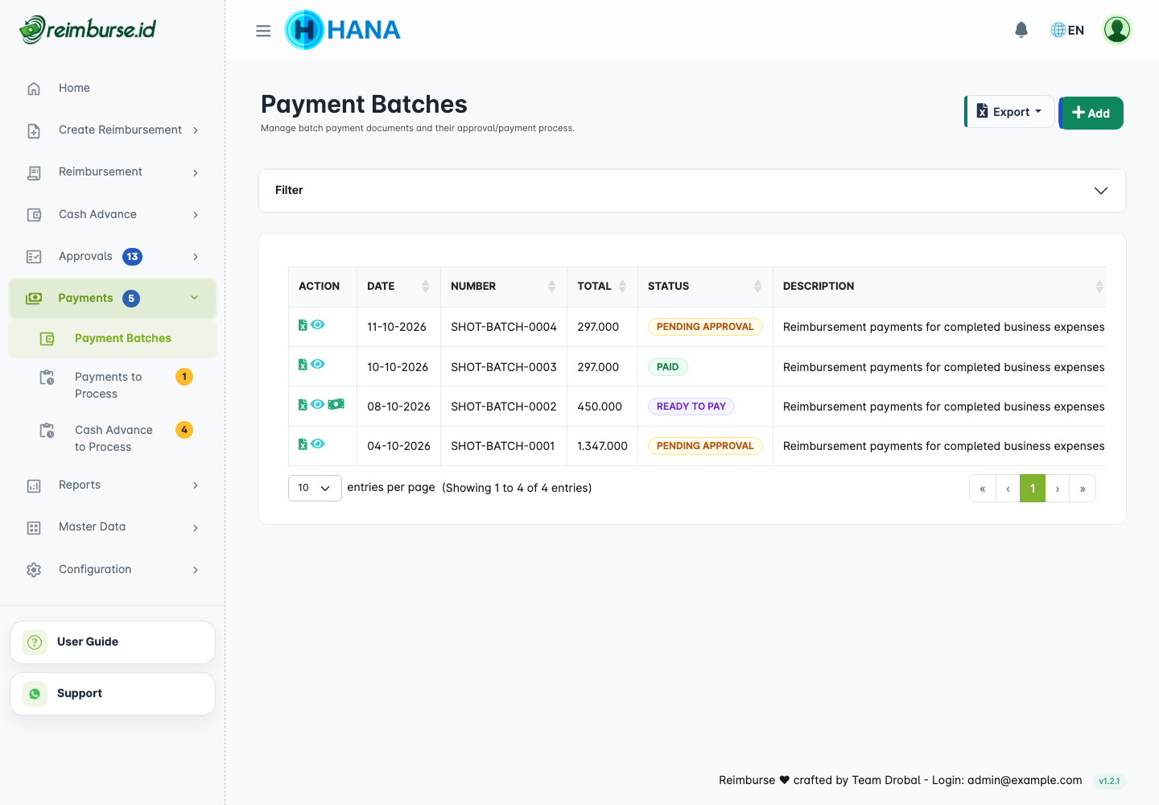Export SHOT-BATCH-0002 to Excel
This screenshot has width=1159, height=805.
(303, 405)
